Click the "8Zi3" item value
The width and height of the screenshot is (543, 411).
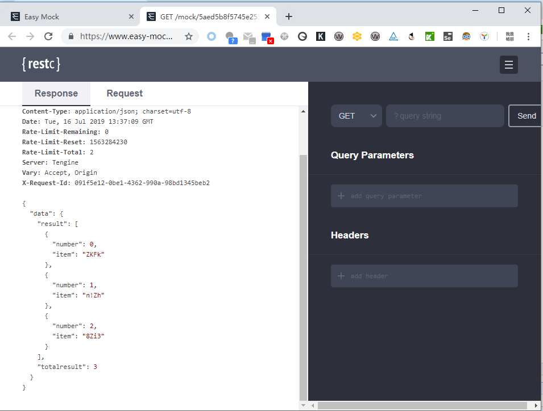pos(93,336)
